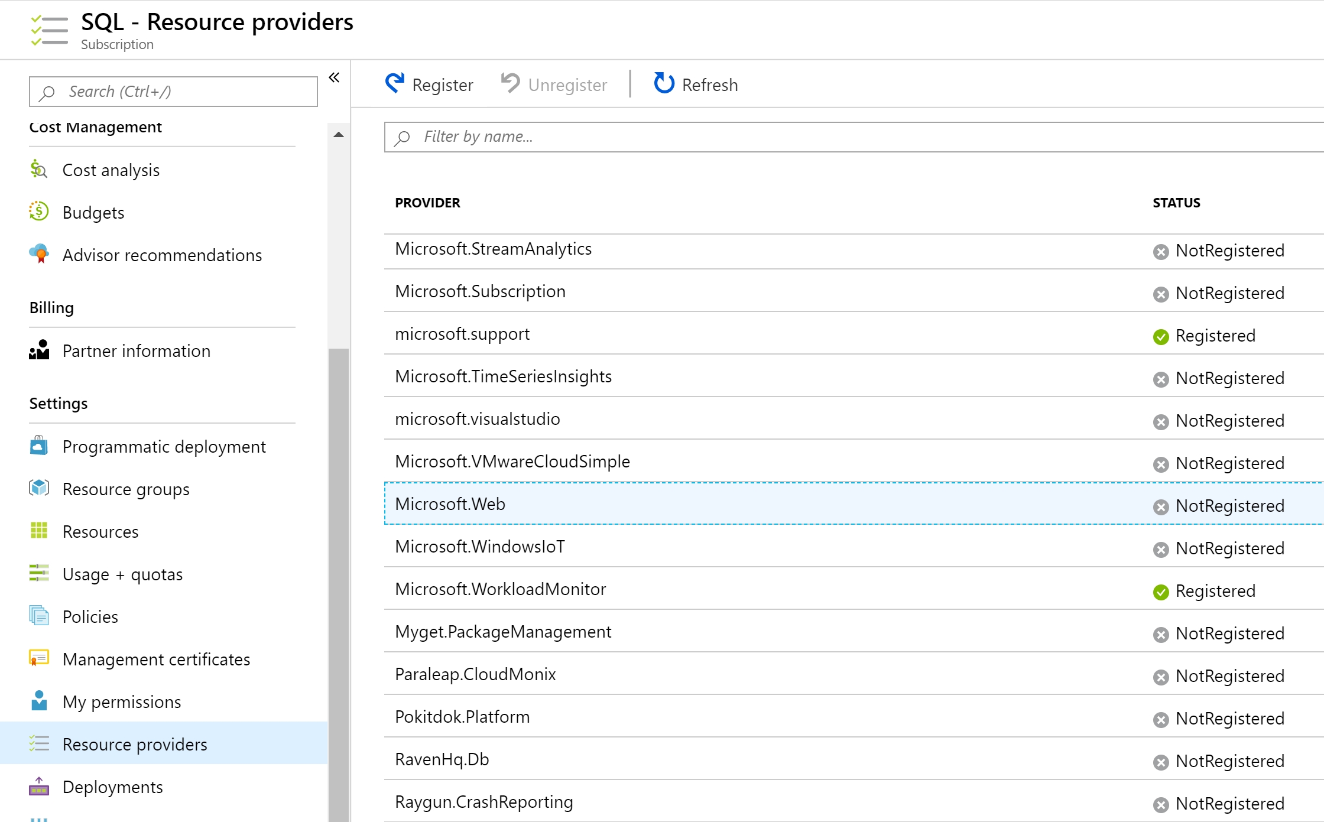Viewport: 1324px width, 822px height.
Task: Click the My permissions icon
Action: [38, 701]
